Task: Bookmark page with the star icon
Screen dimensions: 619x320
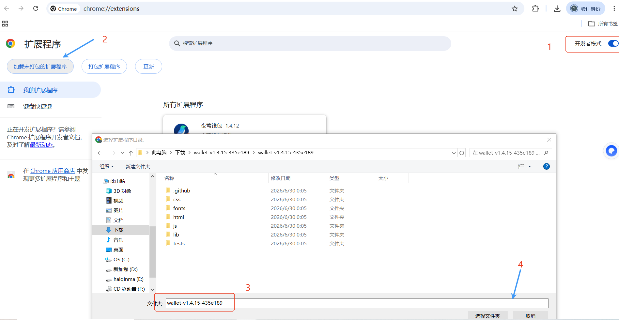Action: 515,9
